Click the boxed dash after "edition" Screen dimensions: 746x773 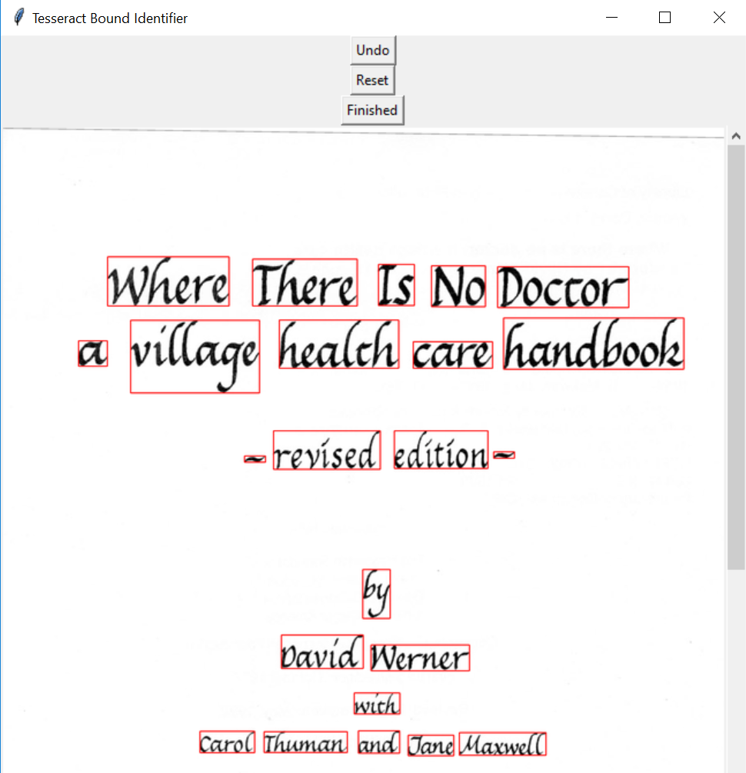[x=504, y=455]
